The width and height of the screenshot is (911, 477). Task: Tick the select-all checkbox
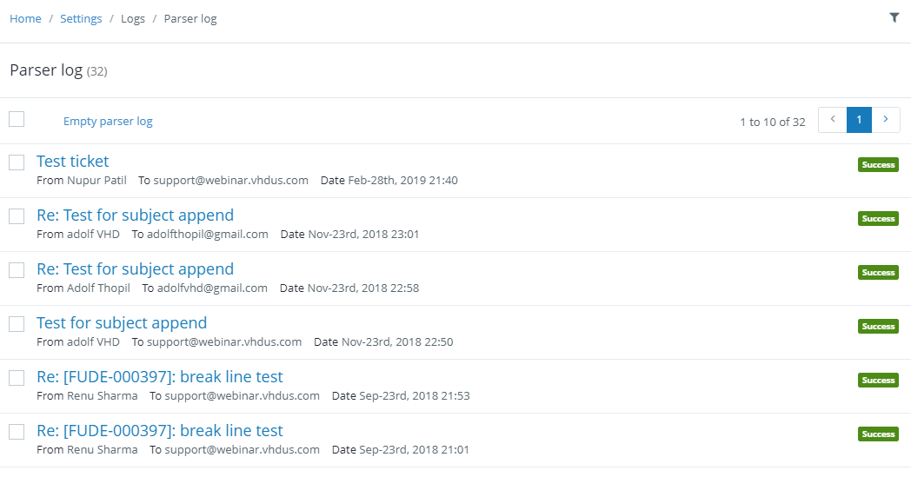tap(17, 119)
